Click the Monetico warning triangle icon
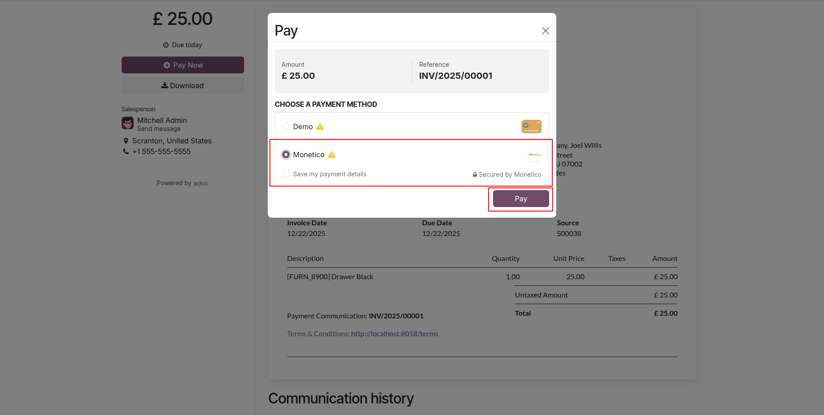This screenshot has height=415, width=824. tap(331, 155)
